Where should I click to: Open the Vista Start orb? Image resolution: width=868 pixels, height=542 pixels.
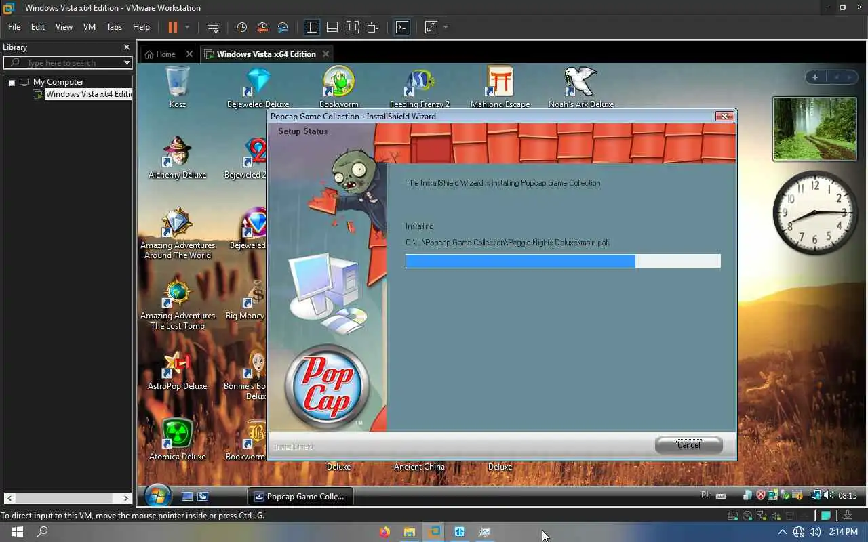click(x=157, y=495)
